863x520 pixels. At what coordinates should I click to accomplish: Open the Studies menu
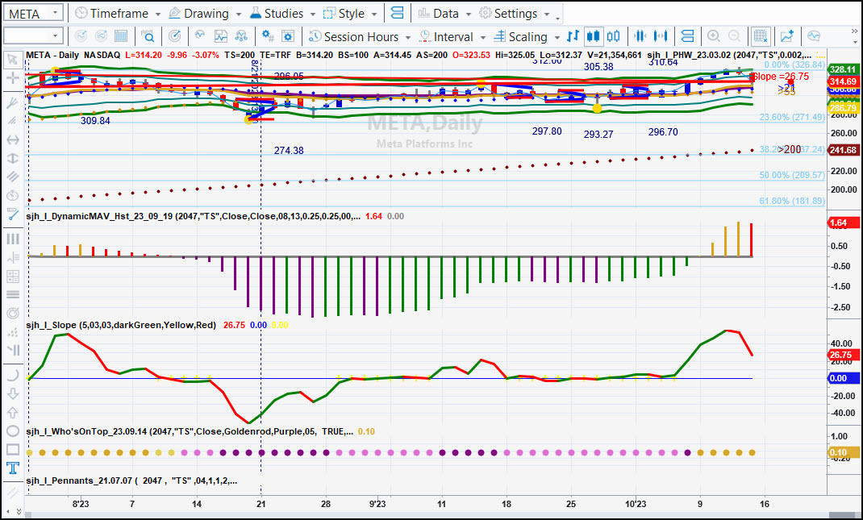pos(282,13)
